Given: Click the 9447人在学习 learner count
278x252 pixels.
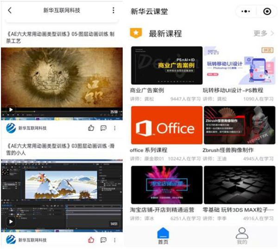Looking at the screenshot, I should pyautogui.click(x=185, y=99).
